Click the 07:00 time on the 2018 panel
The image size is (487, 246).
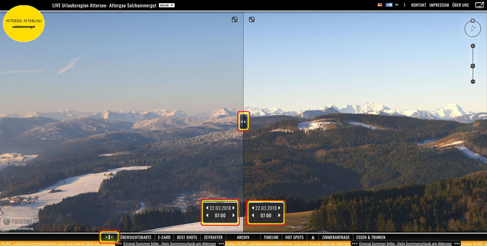[220, 216]
